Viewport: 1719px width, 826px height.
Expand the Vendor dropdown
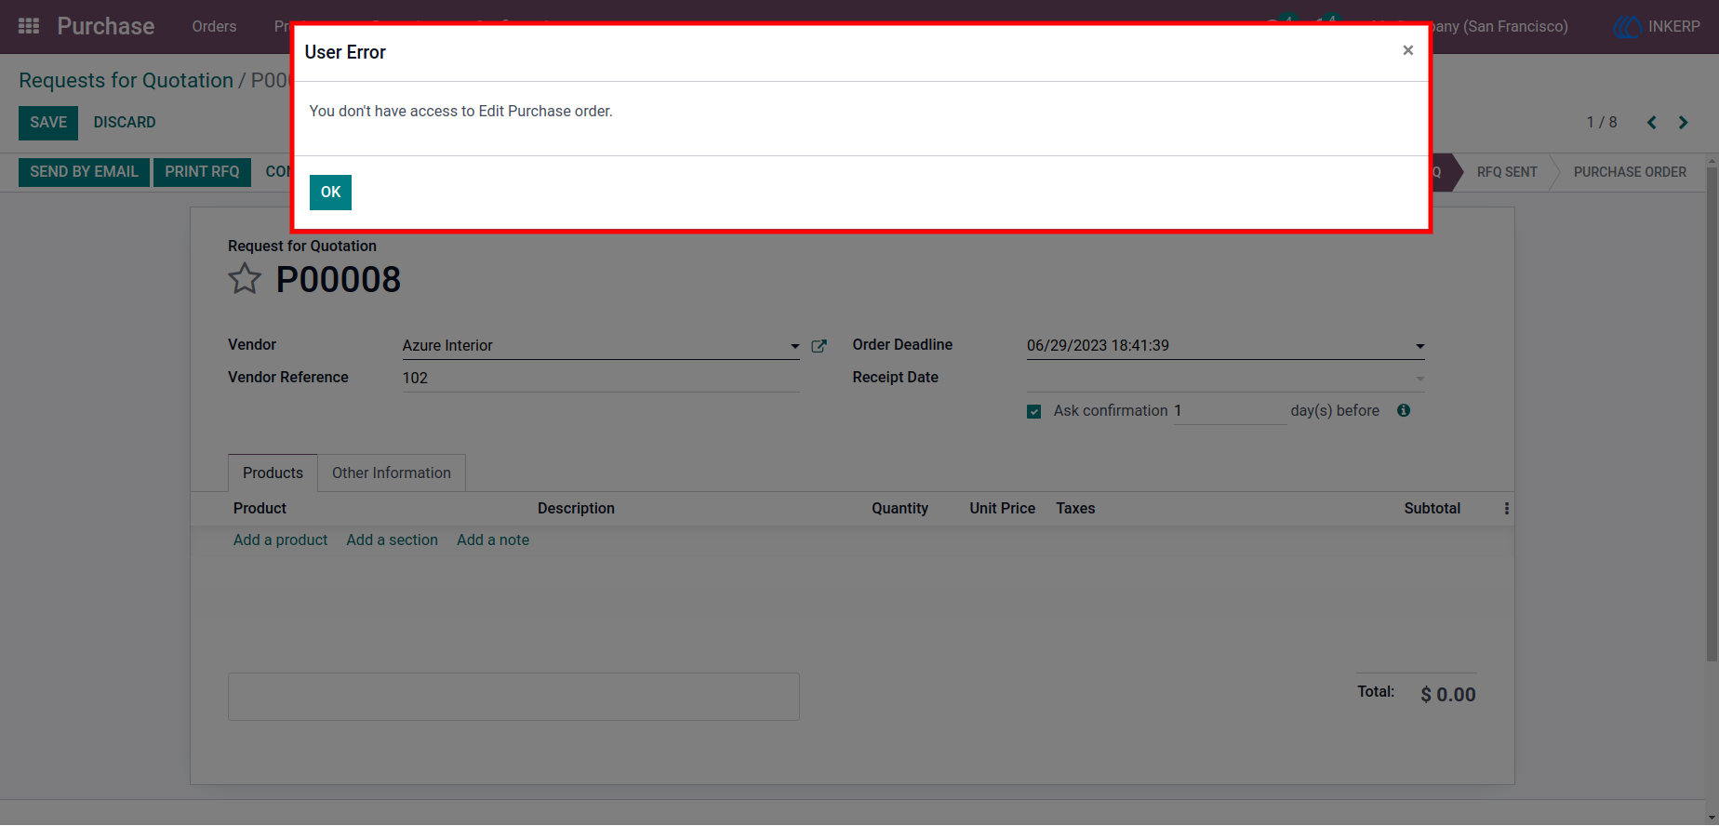(794, 346)
